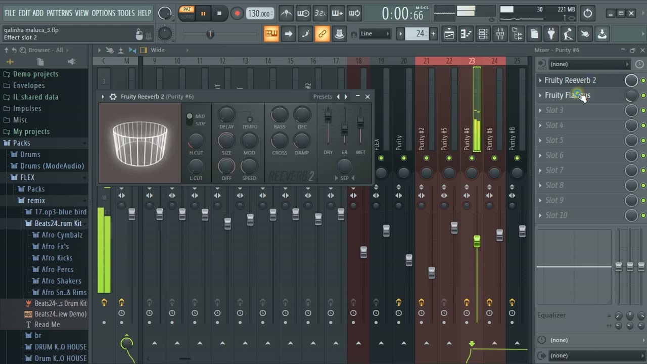Click the DELAY knob in Reeverb 2
The width and height of the screenshot is (647, 364).
click(226, 114)
